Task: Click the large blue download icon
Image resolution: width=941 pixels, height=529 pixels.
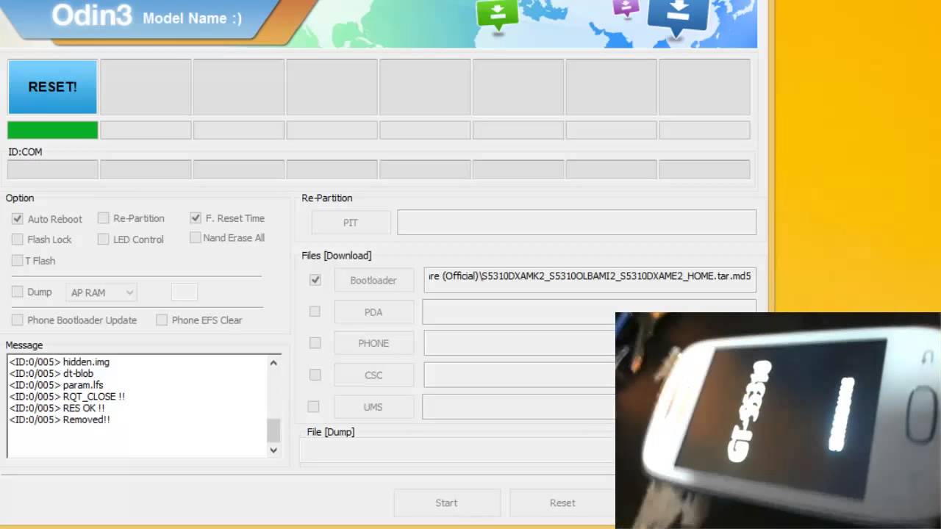Action: pos(679,17)
